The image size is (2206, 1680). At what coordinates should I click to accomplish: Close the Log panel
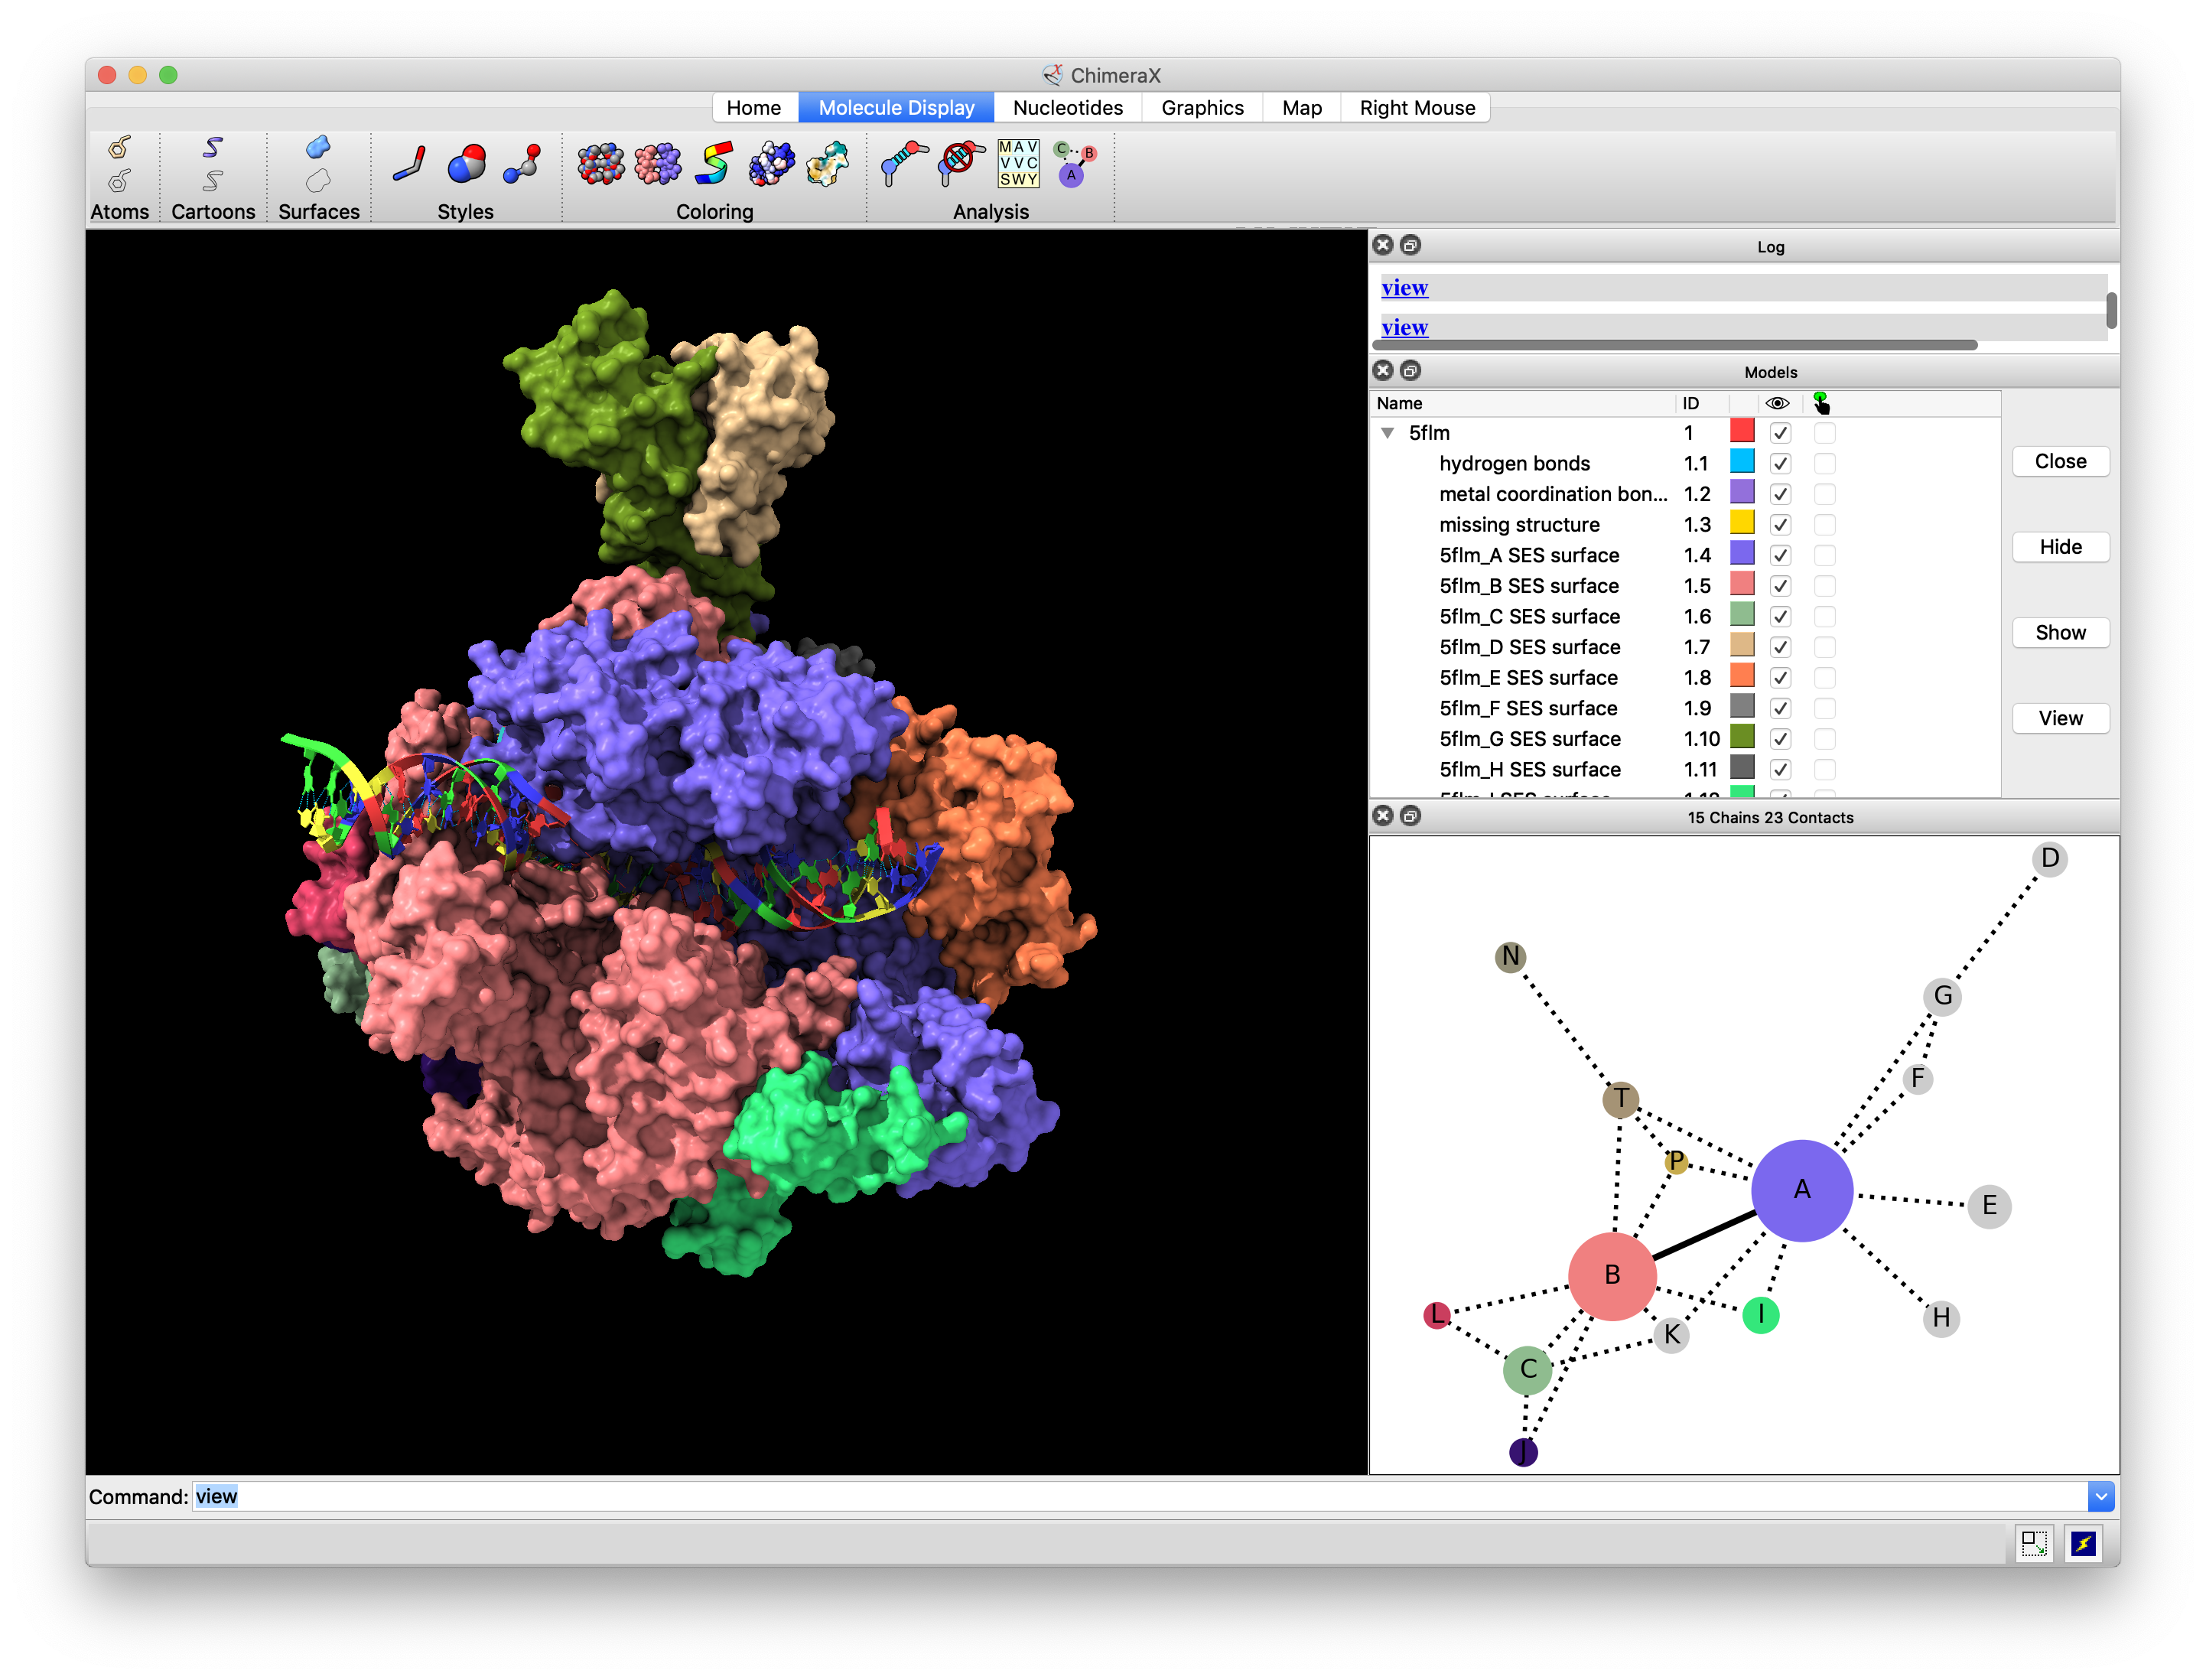(x=1383, y=245)
